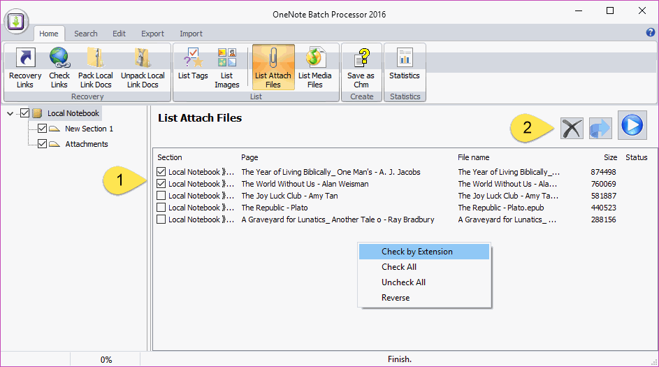Open the List Tags tool
Image resolution: width=659 pixels, height=367 pixels.
pyautogui.click(x=193, y=64)
